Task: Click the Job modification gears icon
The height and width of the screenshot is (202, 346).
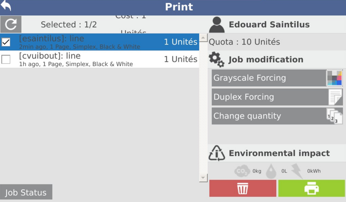Action: [x=216, y=60]
